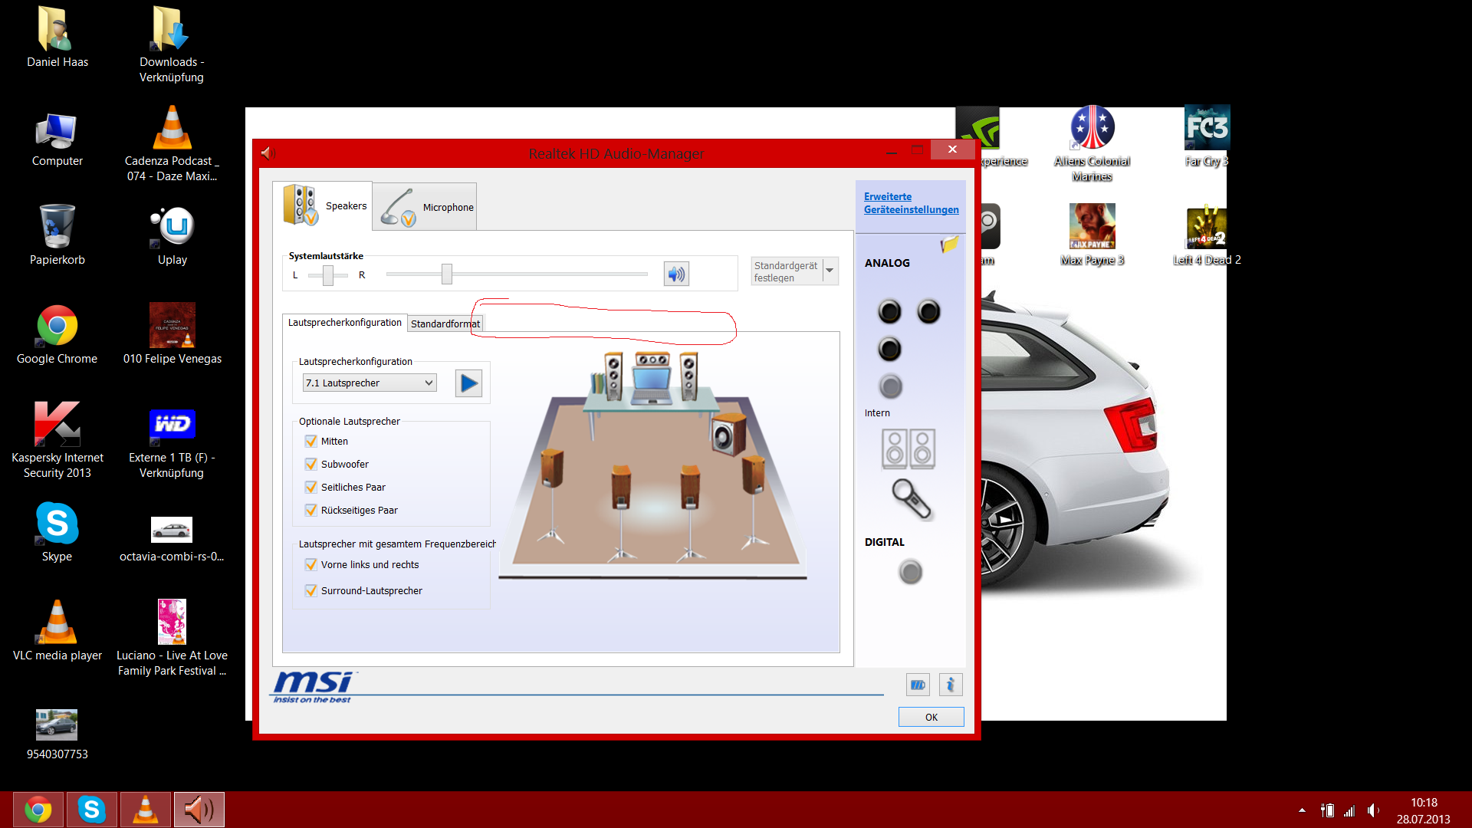Play the speaker test sound

(x=468, y=383)
